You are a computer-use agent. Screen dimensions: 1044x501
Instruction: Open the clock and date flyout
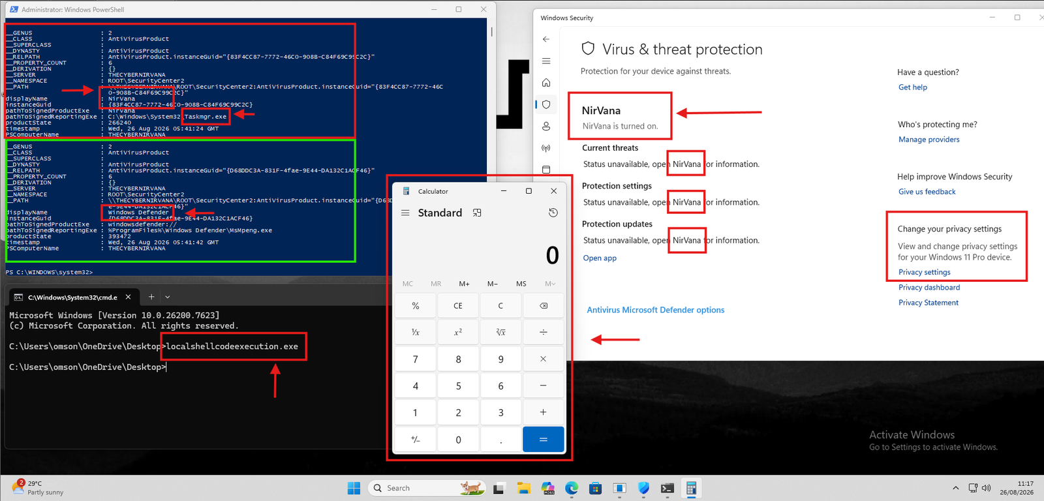[1017, 488]
